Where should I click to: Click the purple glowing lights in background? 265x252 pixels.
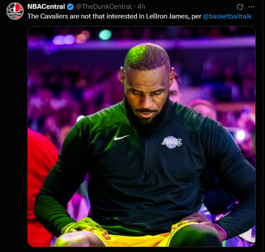(x=64, y=40)
